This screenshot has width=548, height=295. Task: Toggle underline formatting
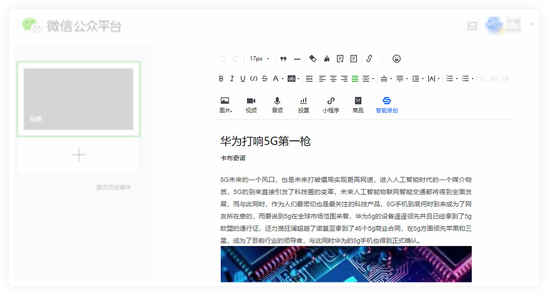pyautogui.click(x=243, y=79)
